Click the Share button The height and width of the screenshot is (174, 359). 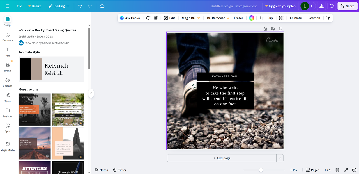point(347,6)
